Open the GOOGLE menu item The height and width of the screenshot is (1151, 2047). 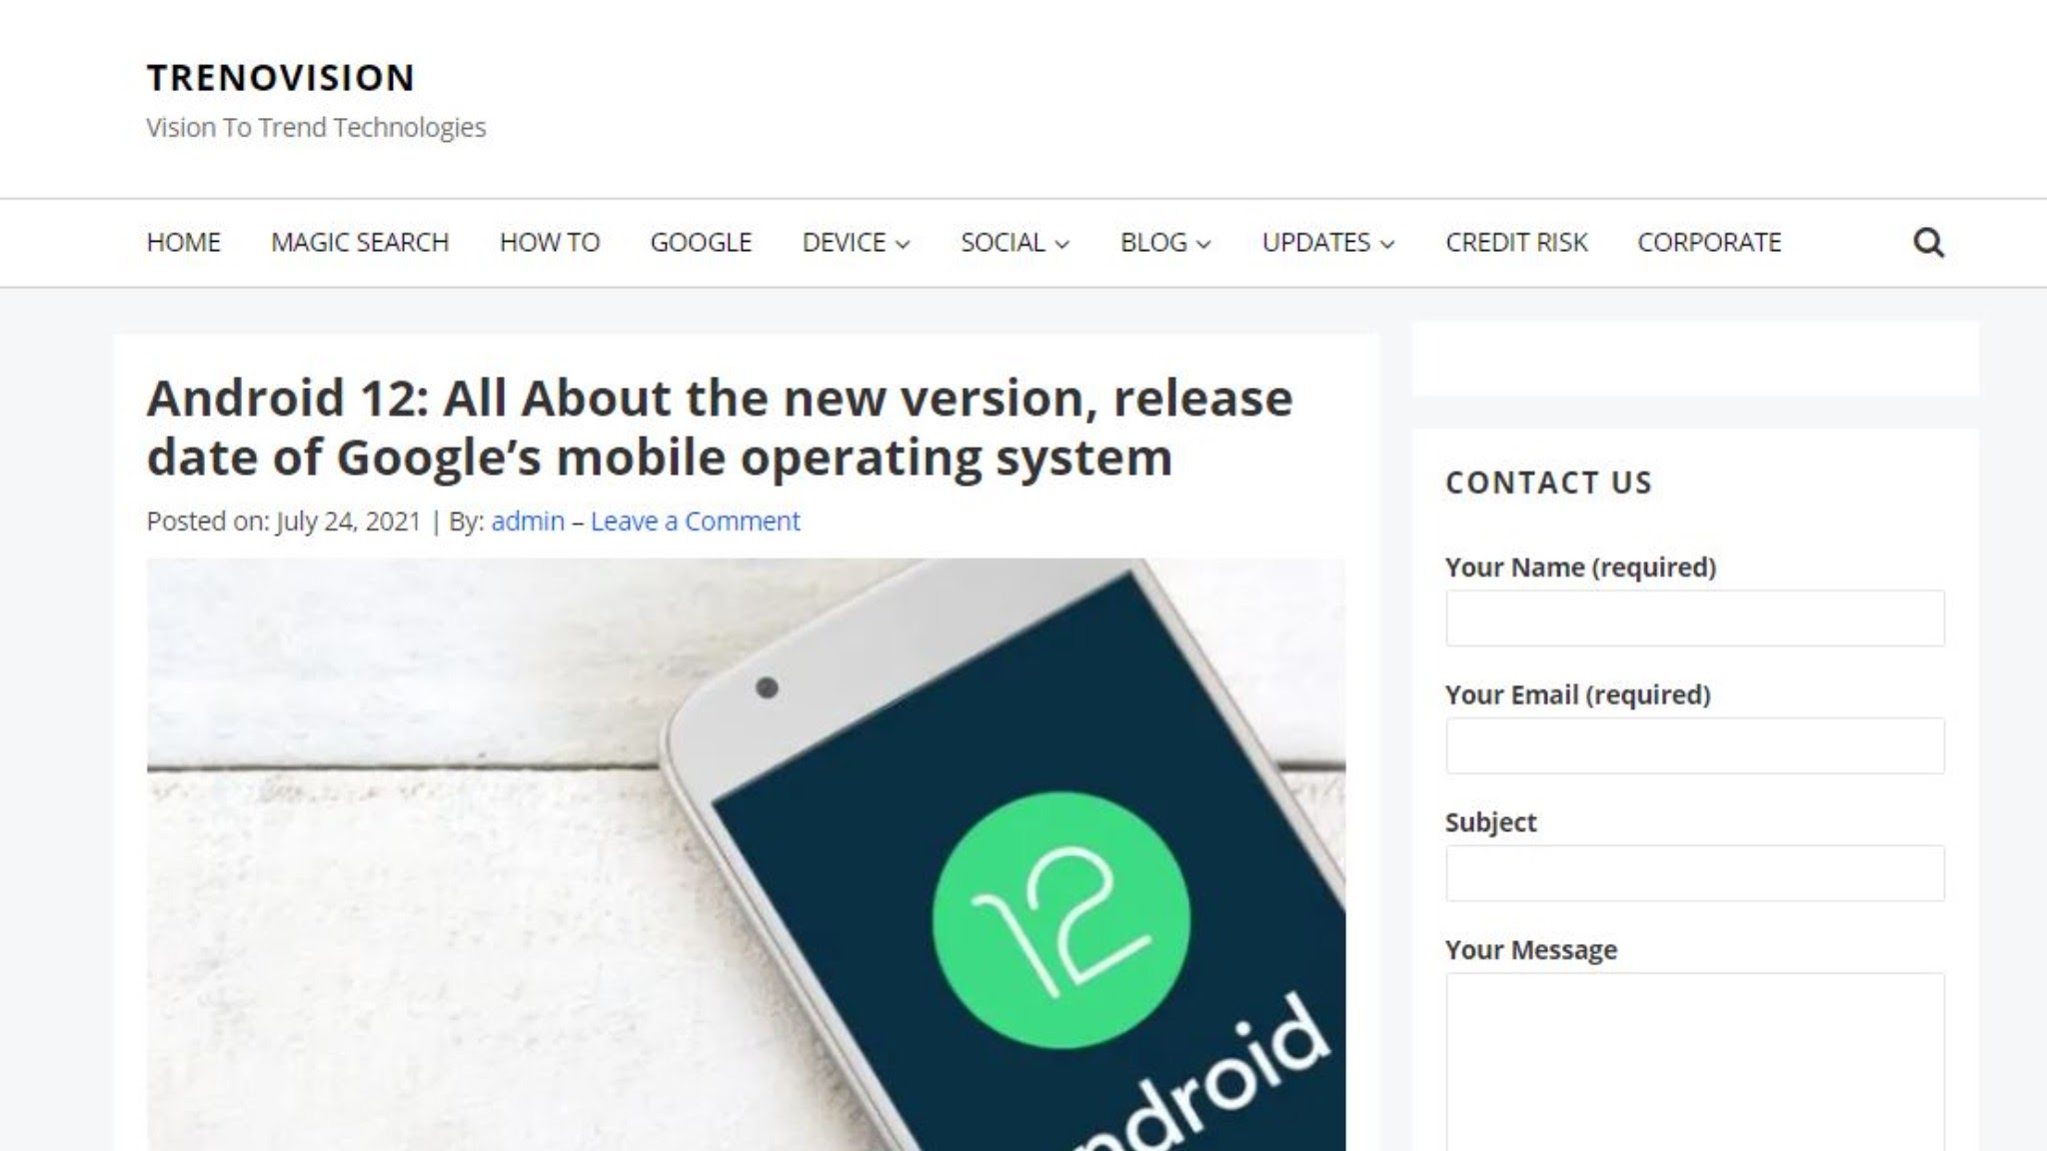(701, 243)
